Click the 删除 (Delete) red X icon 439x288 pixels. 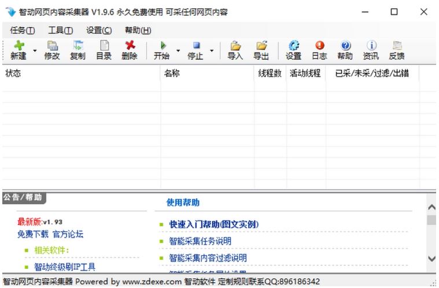[x=130, y=45]
